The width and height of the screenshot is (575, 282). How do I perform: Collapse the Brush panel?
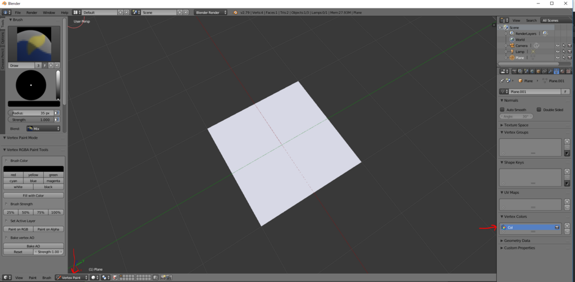click(11, 20)
